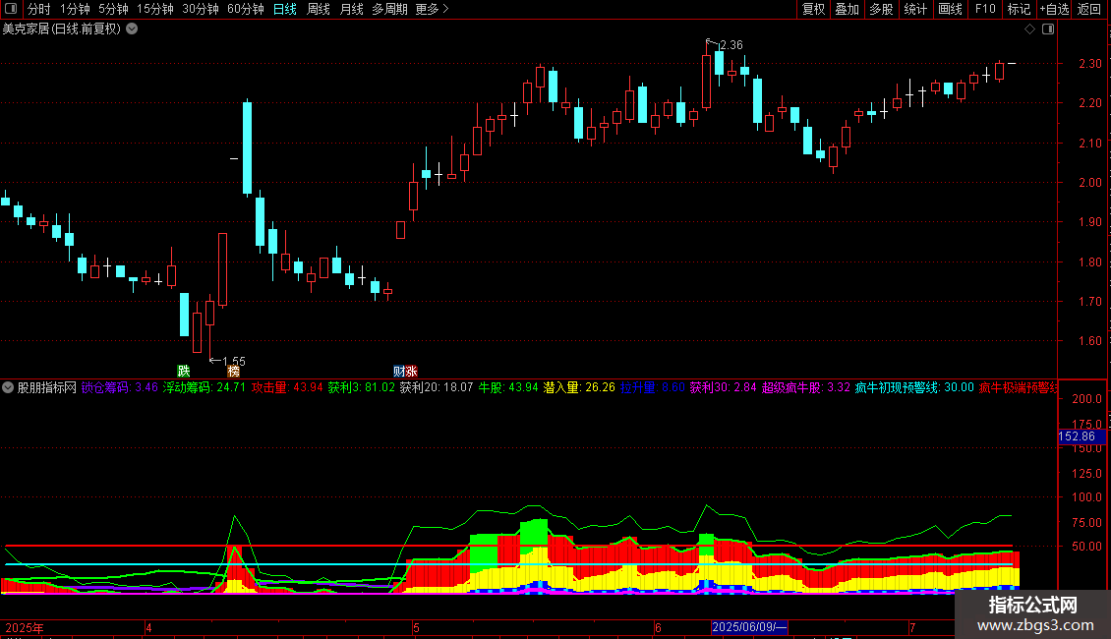Select the 1分钟 period
The image size is (1111, 639).
click(x=75, y=9)
